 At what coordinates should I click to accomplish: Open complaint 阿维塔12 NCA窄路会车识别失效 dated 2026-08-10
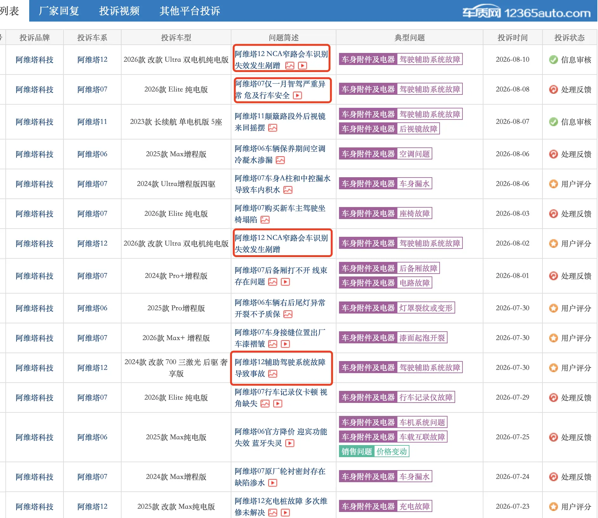click(281, 60)
